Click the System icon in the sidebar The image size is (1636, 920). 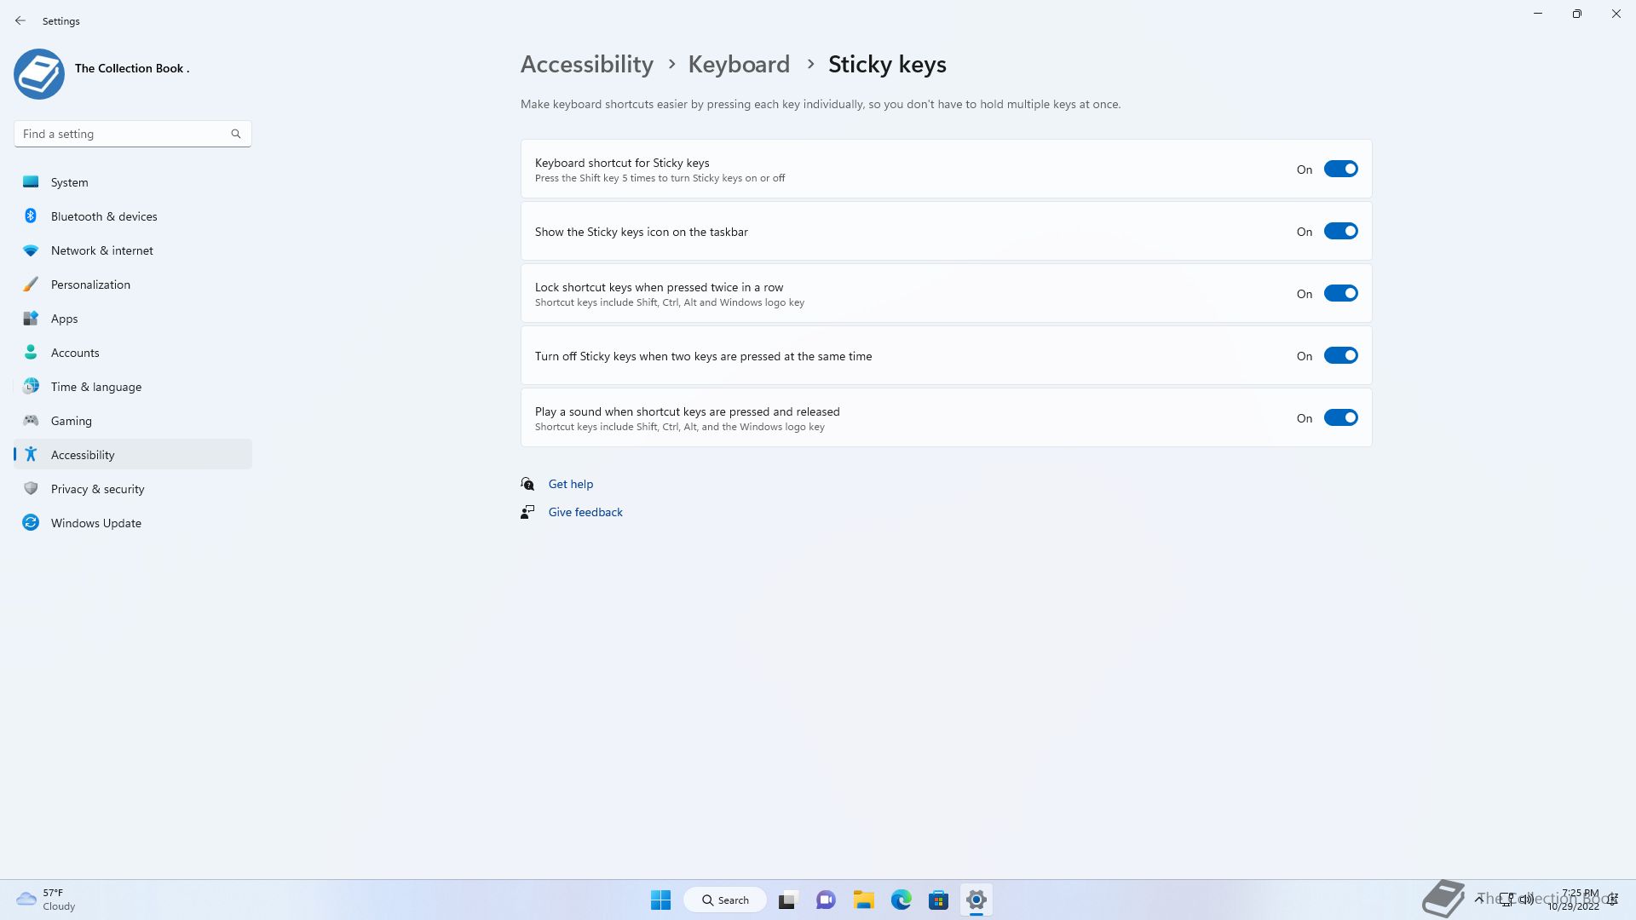click(31, 182)
